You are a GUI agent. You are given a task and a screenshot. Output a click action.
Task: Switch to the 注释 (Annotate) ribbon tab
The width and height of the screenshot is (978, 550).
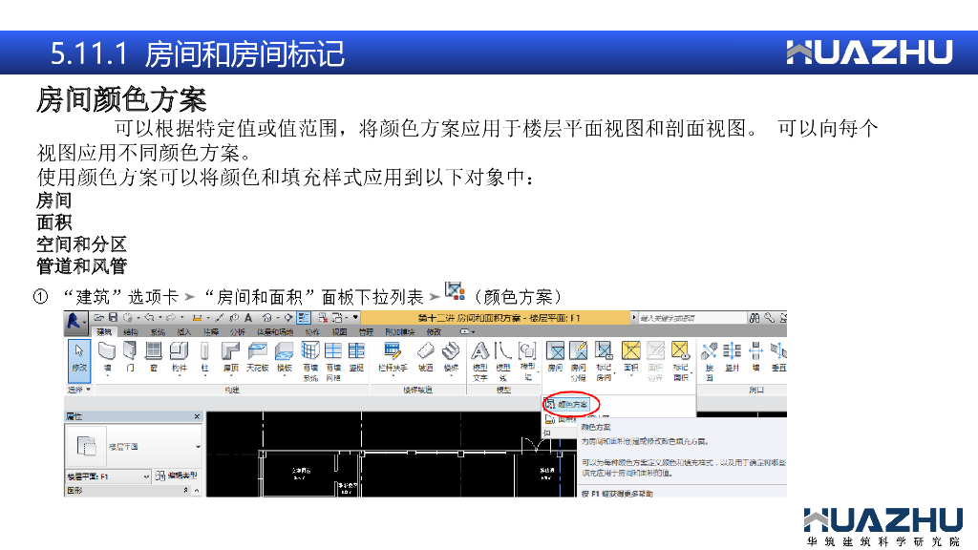click(x=211, y=331)
